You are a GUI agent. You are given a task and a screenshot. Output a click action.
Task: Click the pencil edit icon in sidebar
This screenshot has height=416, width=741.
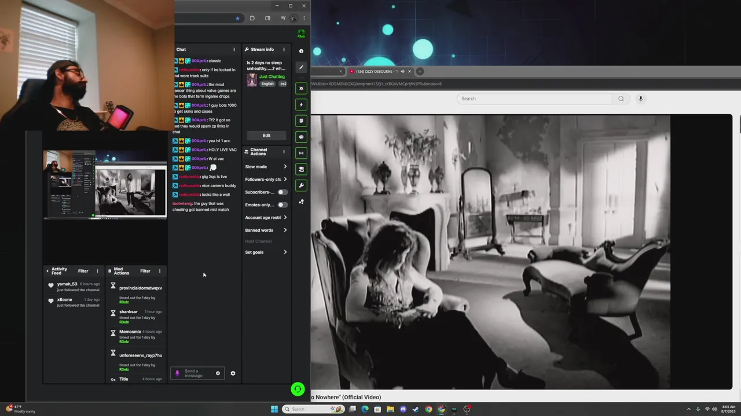tap(301, 68)
